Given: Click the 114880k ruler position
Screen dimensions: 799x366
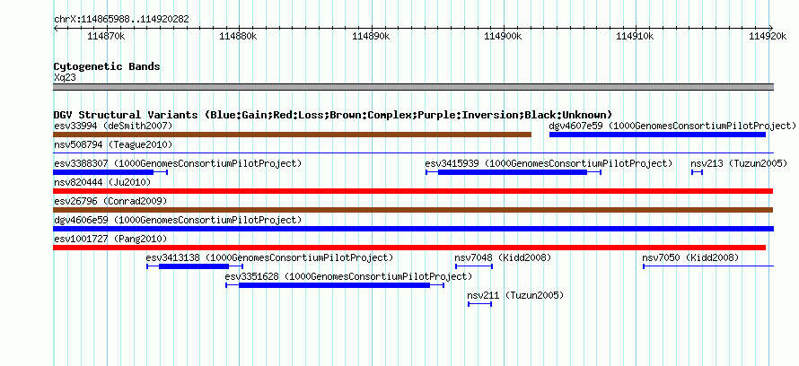Looking at the screenshot, I should coord(239,36).
